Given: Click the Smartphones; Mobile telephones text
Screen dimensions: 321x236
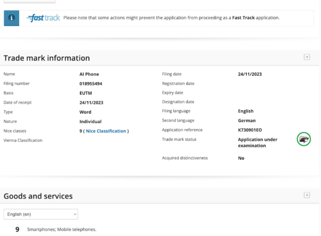Looking at the screenshot, I should click(62, 230).
